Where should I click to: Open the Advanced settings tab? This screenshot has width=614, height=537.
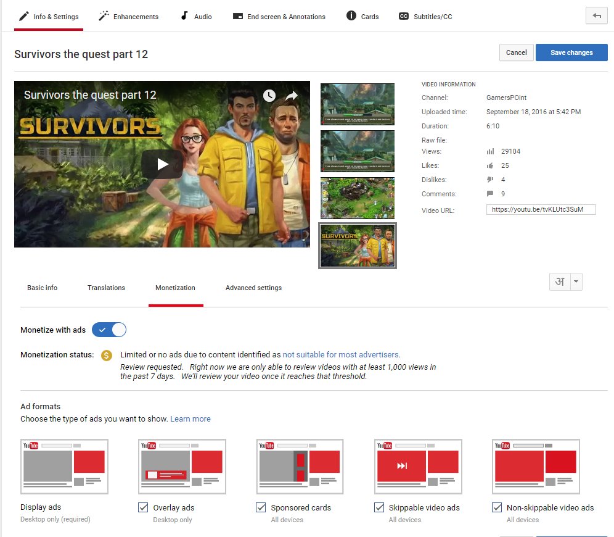(x=254, y=288)
